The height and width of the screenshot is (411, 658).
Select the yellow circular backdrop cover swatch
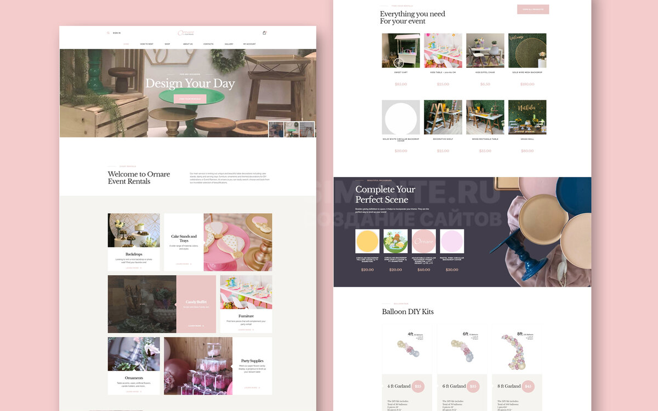tap(367, 241)
